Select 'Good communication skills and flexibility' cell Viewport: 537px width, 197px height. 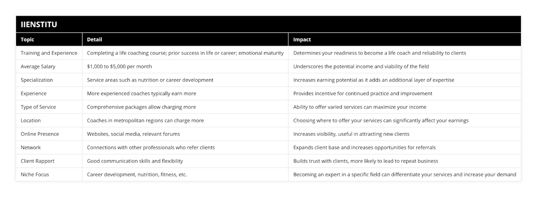tap(135, 161)
